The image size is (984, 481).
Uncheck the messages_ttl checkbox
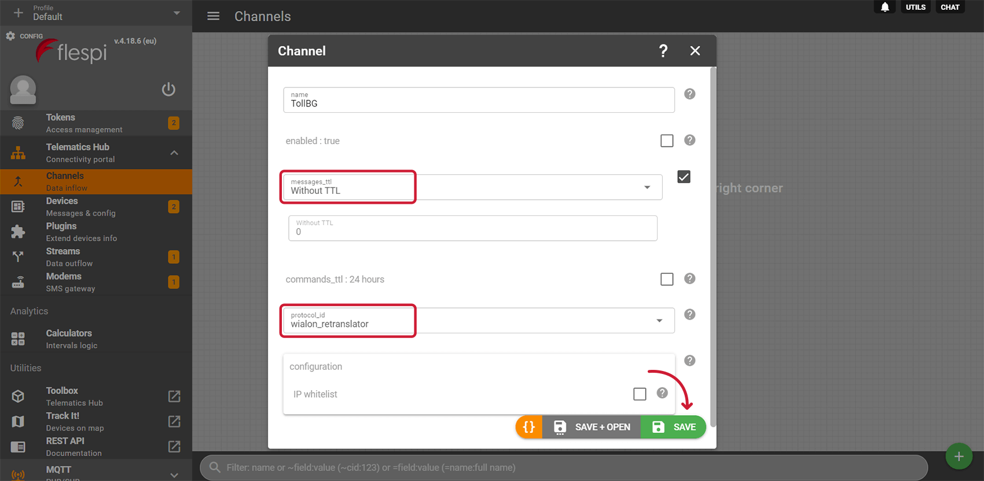[x=684, y=177]
